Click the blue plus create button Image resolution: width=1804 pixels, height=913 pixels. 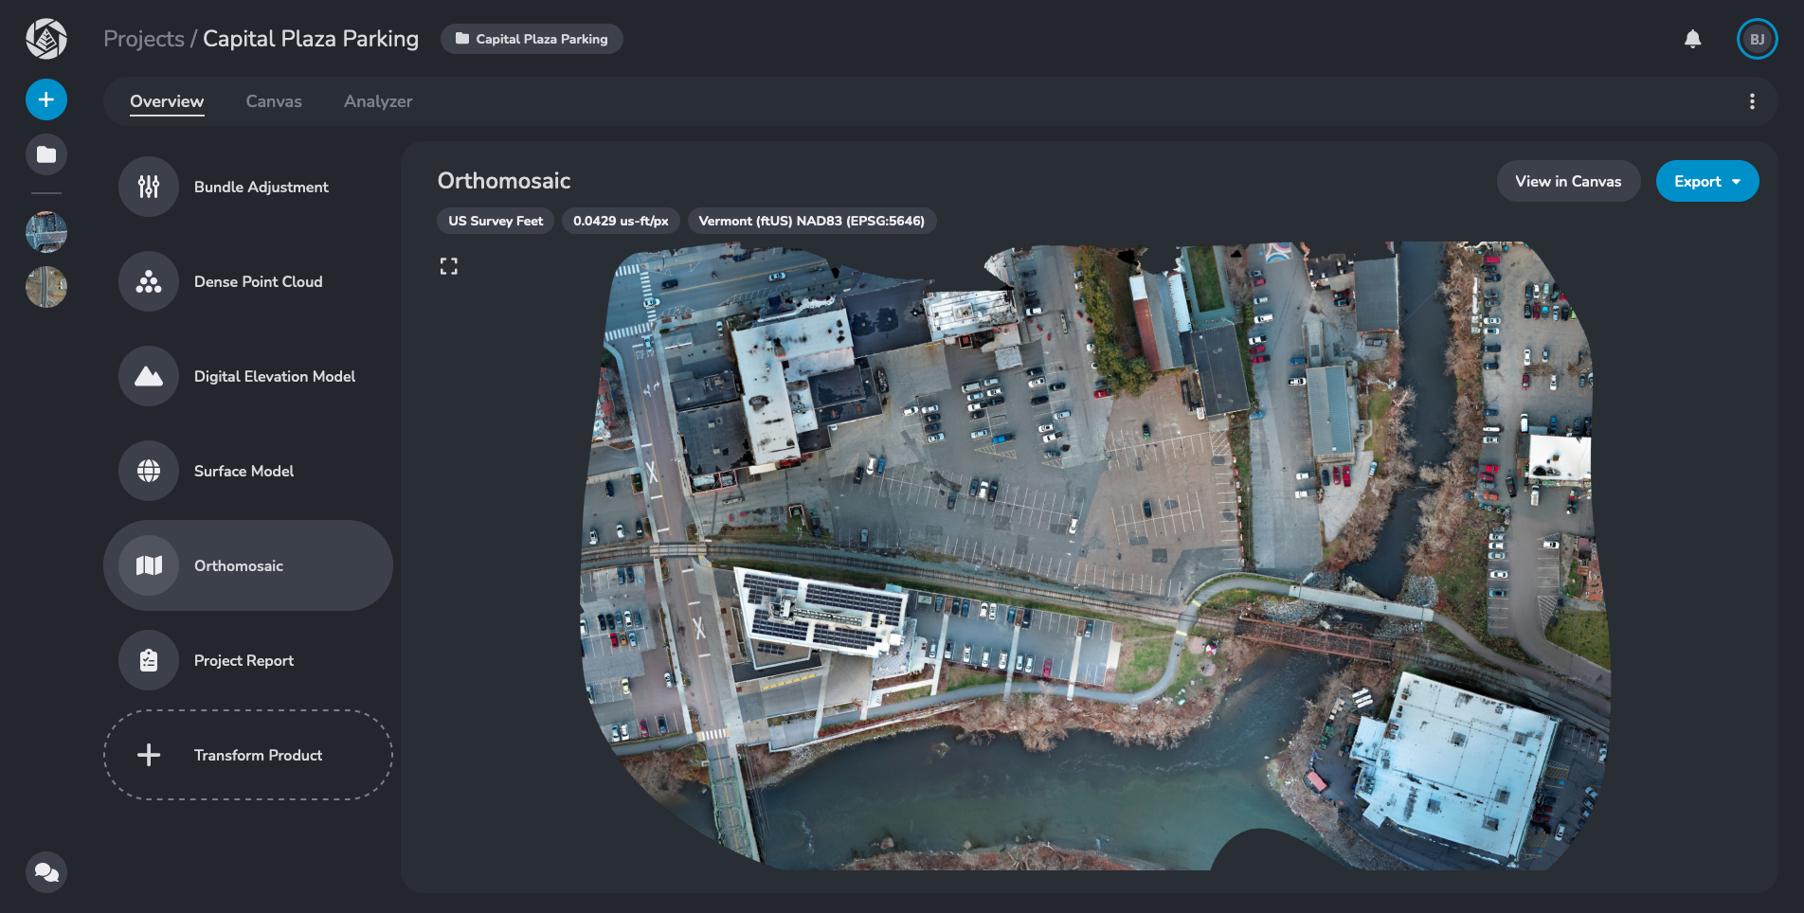[45, 99]
